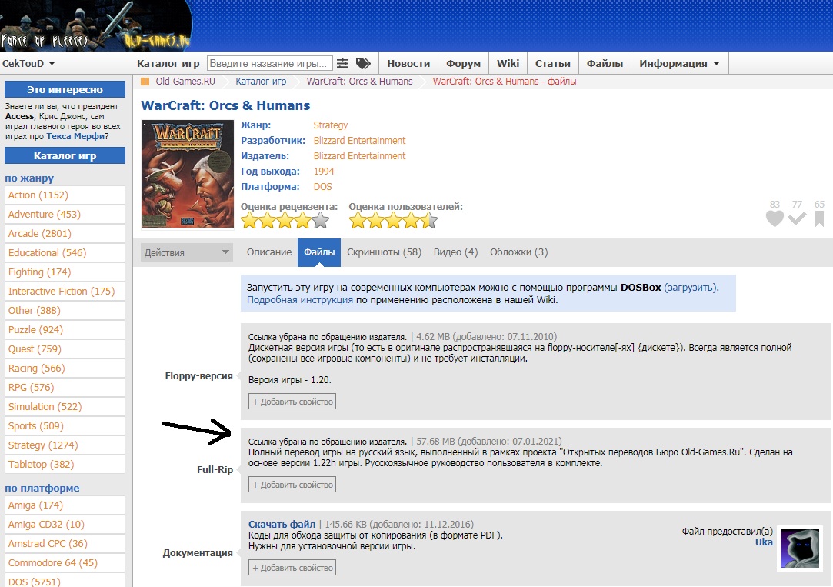Add property to Full-Rip entry
The height and width of the screenshot is (587, 833).
[292, 485]
